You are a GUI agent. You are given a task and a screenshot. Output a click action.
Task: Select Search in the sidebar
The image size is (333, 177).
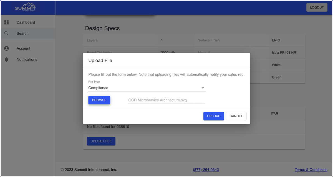(x=28, y=33)
